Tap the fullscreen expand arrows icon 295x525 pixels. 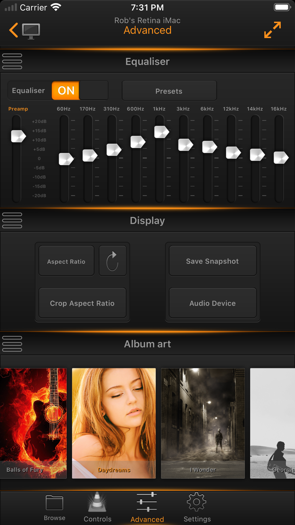273,30
